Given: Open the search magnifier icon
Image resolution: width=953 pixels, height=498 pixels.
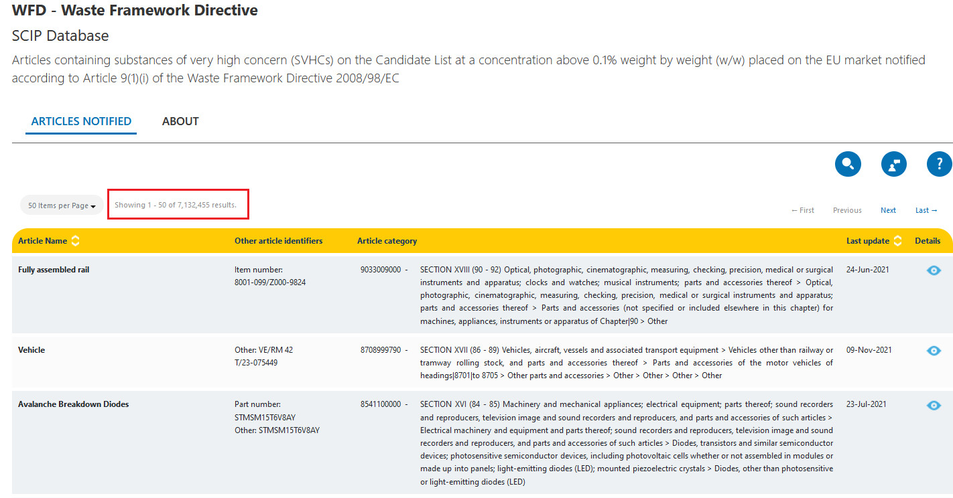Looking at the screenshot, I should tap(848, 164).
